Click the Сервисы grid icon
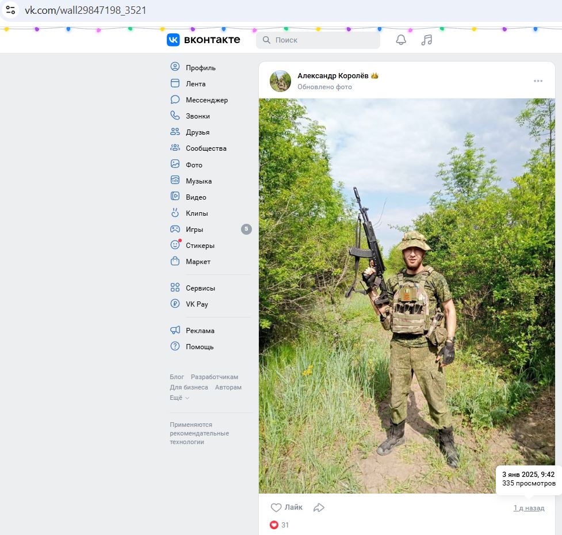The width and height of the screenshot is (562, 535). (x=175, y=288)
